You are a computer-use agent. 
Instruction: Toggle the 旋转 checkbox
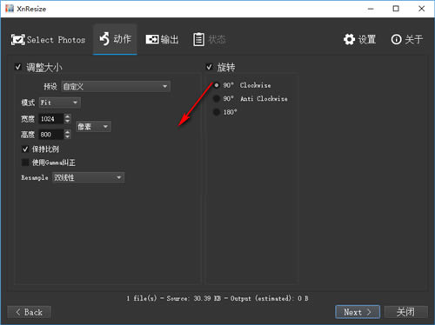tap(209, 67)
